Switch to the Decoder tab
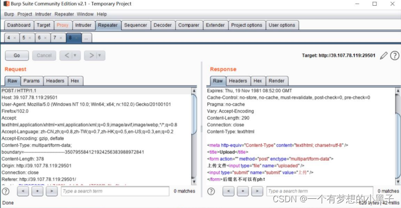 pos(163,25)
